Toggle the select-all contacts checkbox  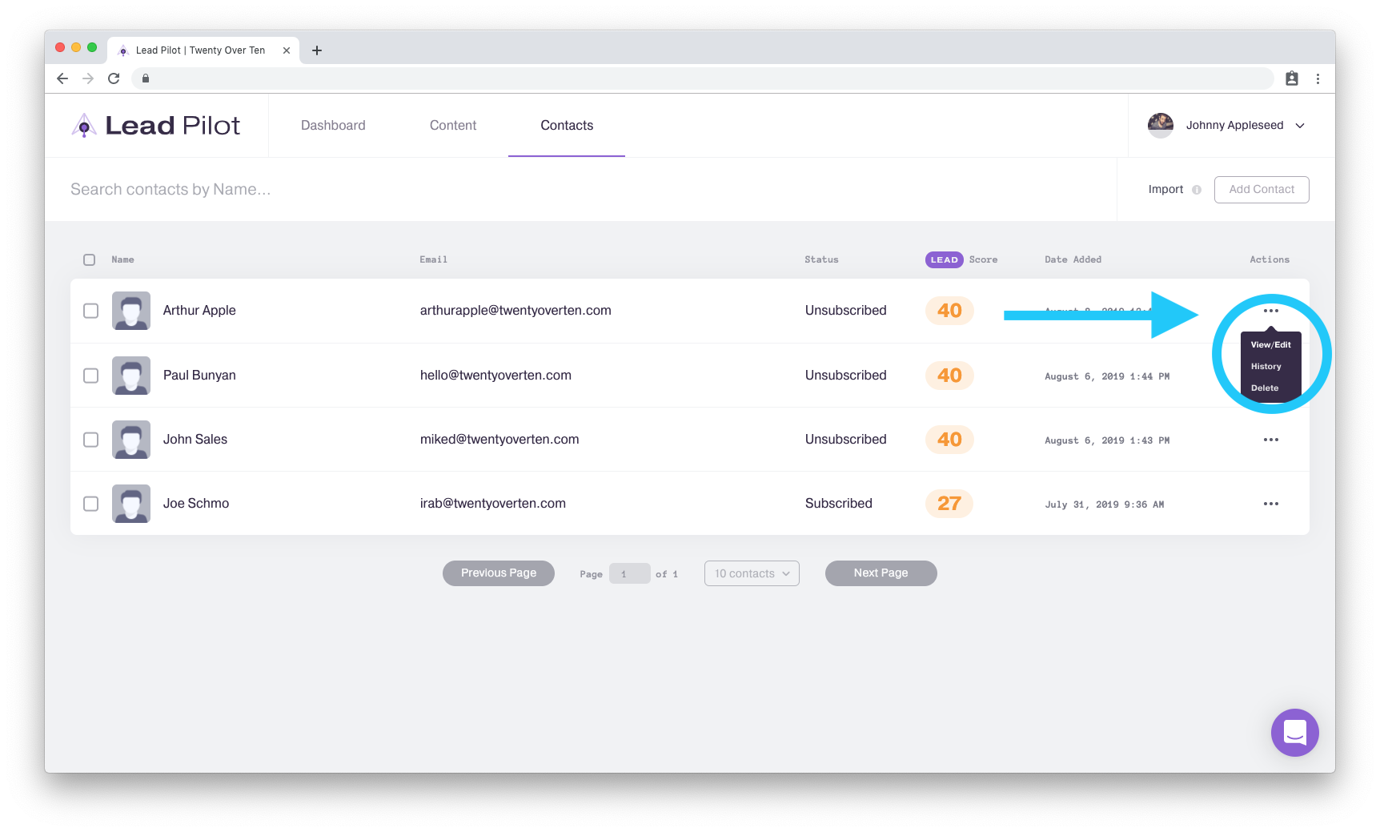pyautogui.click(x=90, y=259)
